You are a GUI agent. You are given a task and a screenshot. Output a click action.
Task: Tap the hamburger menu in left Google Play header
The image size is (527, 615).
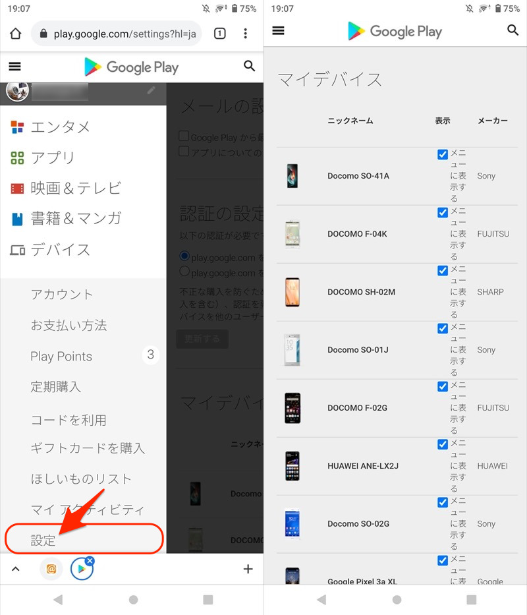(14, 67)
